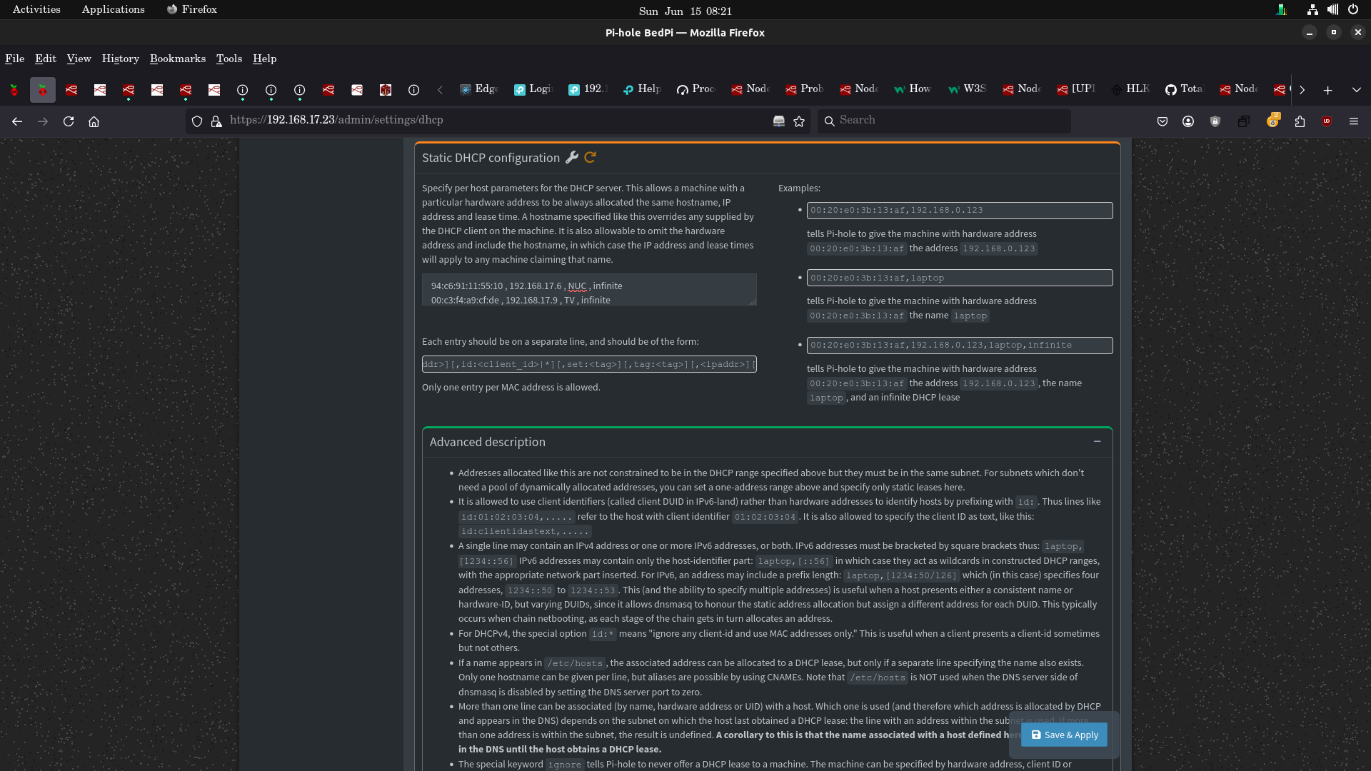Screen dimensions: 1371x771
Task: Collapse the Advanced description panel
Action: 1097,442
